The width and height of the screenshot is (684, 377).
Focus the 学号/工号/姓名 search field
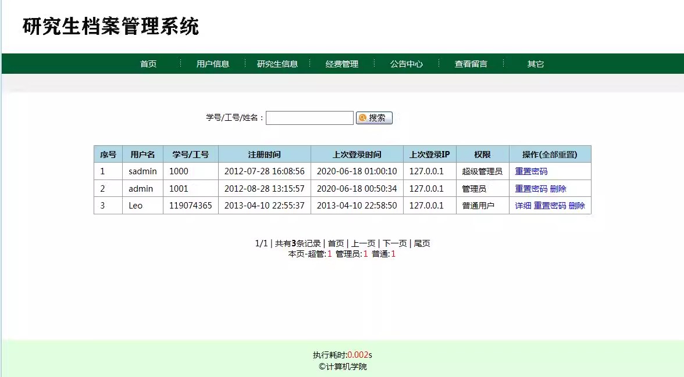(309, 118)
